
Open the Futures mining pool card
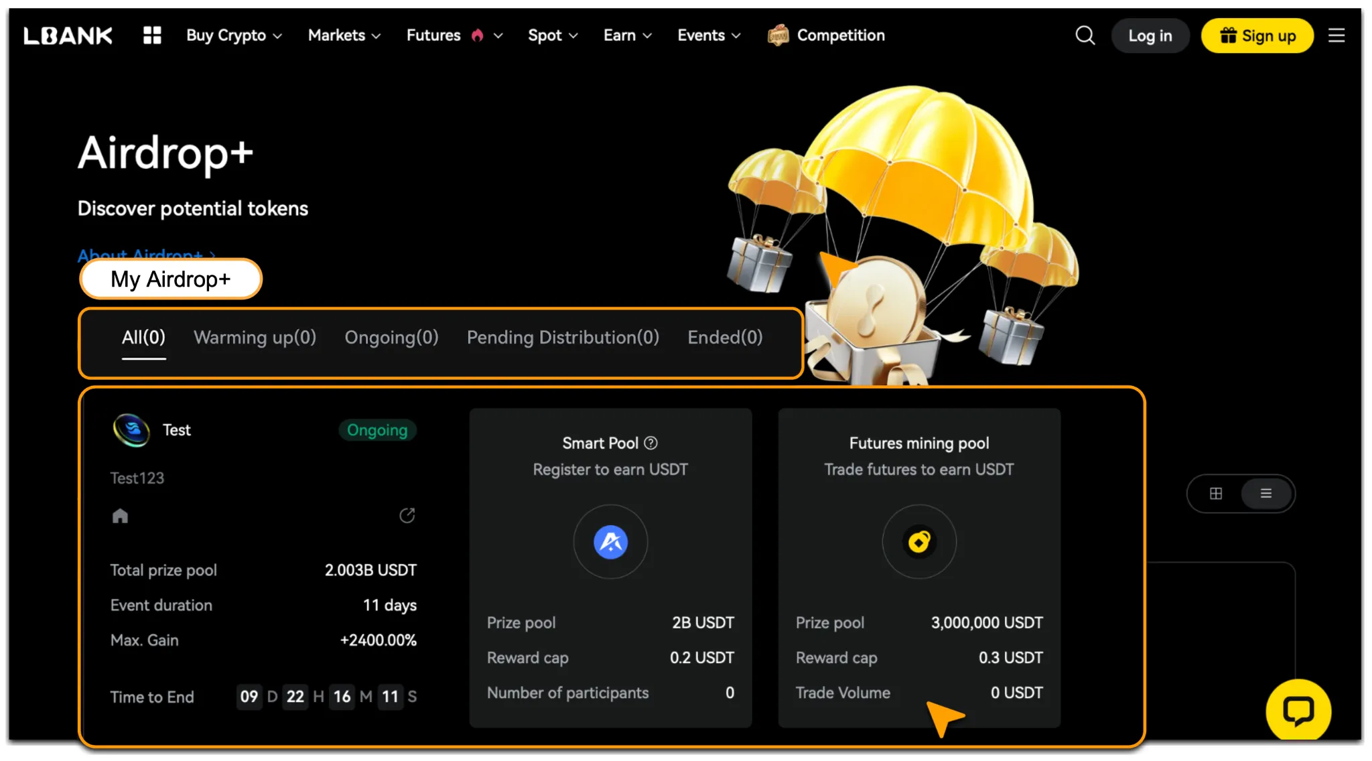pos(919,567)
